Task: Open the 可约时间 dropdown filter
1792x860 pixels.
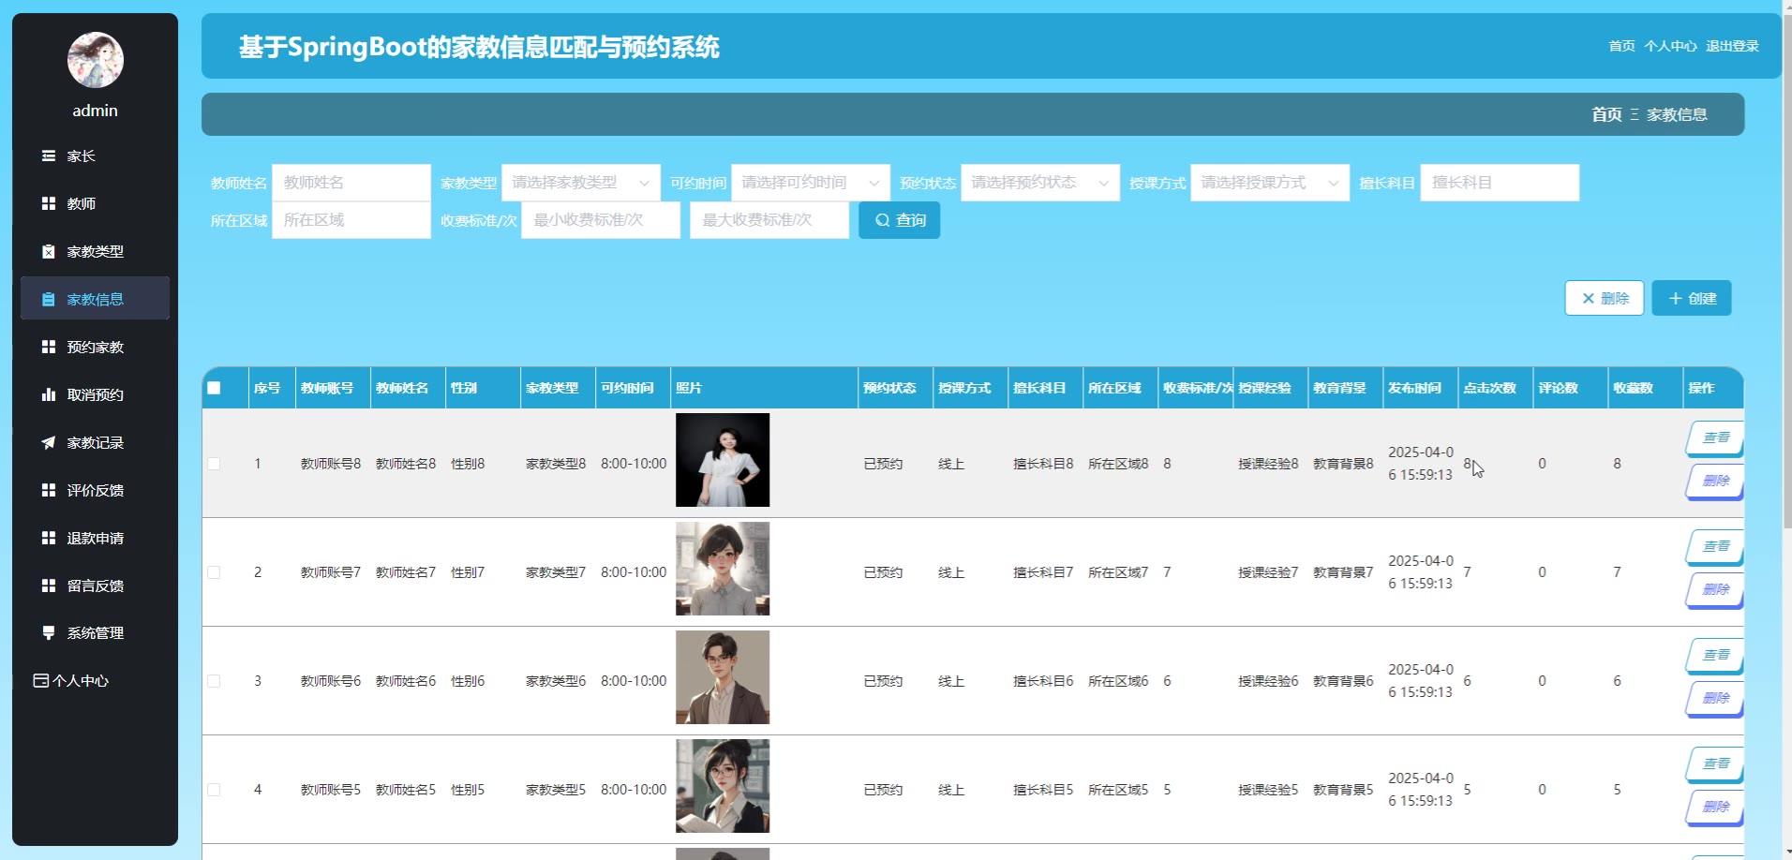Action: pos(811,183)
